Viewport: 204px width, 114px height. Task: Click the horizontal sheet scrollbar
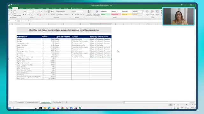tap(157, 102)
